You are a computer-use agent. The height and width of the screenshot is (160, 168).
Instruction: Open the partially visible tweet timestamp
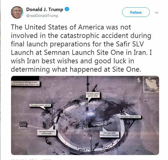pyautogui.click(x=31, y=159)
